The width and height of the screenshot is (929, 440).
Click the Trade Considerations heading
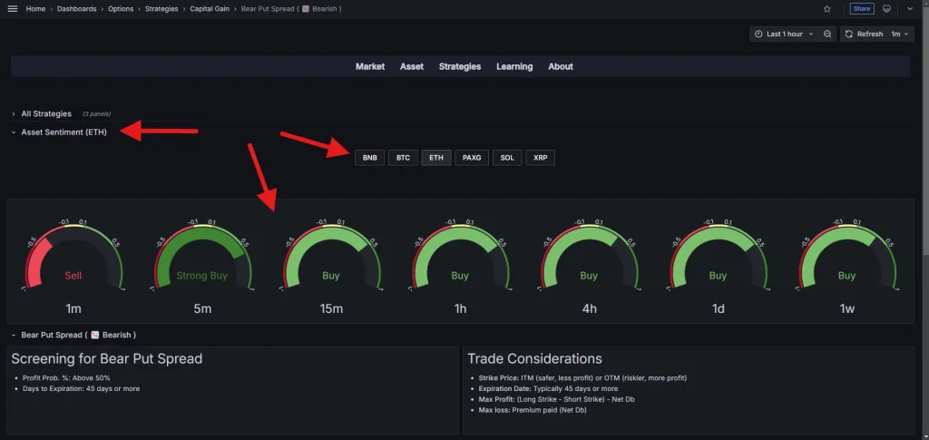click(534, 359)
